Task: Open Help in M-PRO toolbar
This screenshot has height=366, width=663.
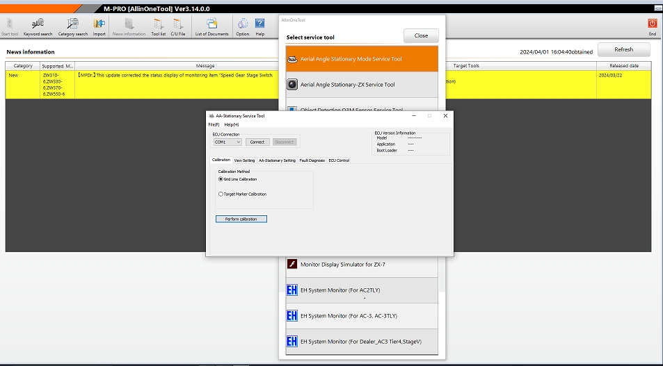Action: [x=259, y=26]
